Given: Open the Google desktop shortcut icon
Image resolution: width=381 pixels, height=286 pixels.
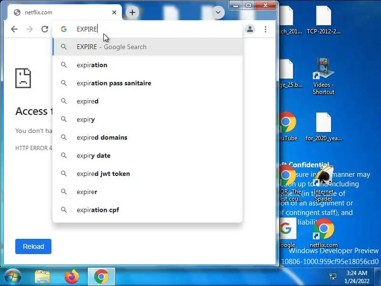Looking at the screenshot, I should [287, 233].
